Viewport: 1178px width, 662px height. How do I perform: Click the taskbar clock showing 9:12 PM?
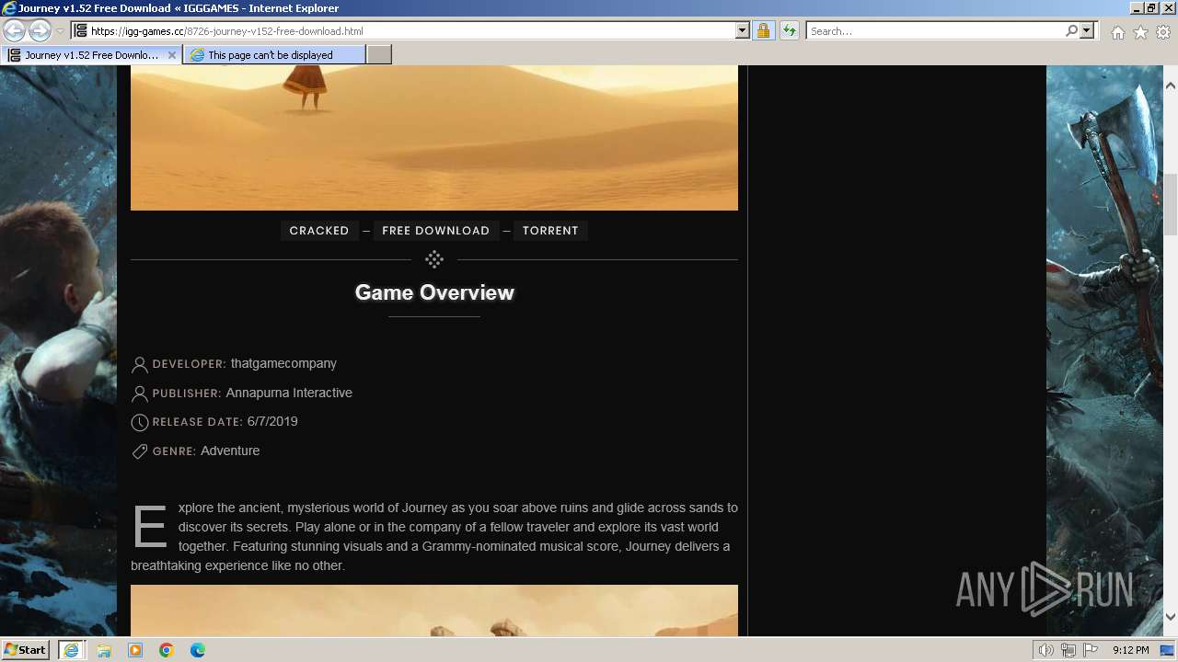click(1130, 650)
